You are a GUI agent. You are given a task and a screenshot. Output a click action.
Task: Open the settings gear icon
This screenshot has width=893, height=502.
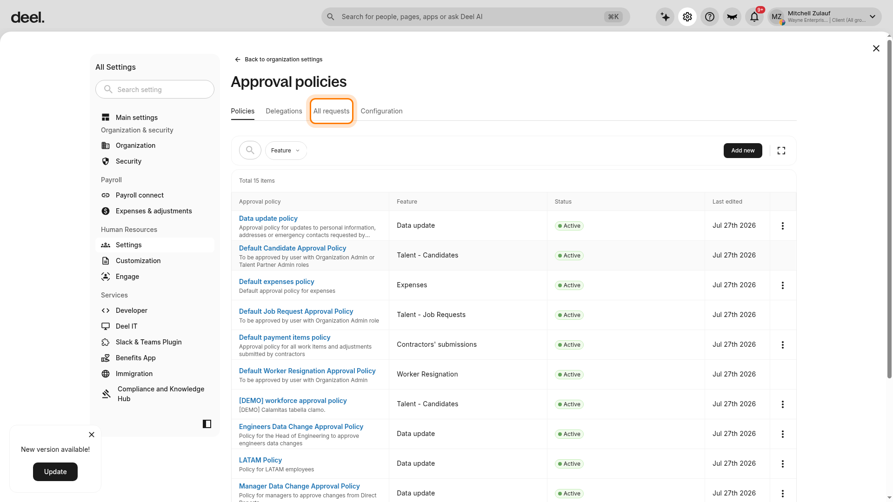pos(687,17)
